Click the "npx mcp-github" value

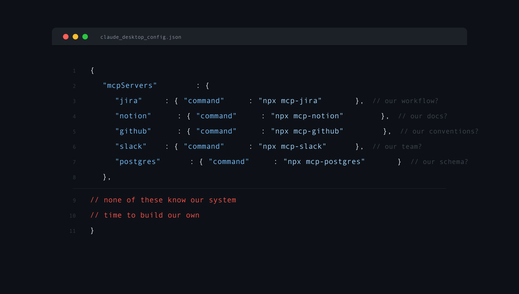[x=307, y=131]
